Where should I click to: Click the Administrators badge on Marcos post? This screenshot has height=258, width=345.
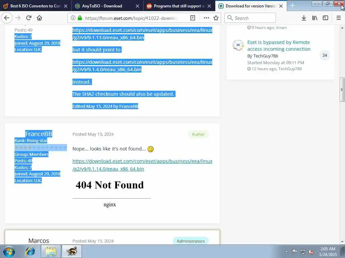(191, 241)
